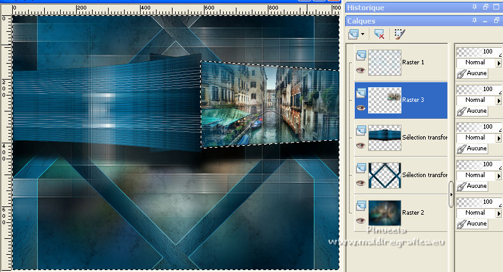Image resolution: width=503 pixels, height=272 pixels.
Task: Adjust opacity slider of upper Sélection transformée layer
Action: 479,127
